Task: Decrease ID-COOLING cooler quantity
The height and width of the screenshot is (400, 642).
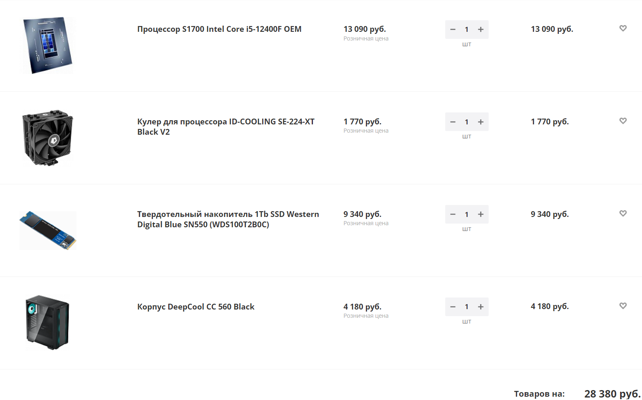Action: point(453,122)
